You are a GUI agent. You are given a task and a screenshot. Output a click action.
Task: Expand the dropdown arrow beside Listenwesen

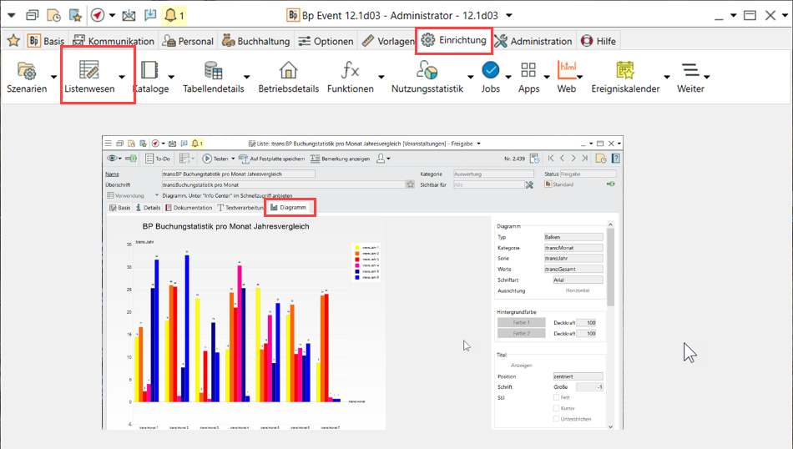pyautogui.click(x=122, y=77)
